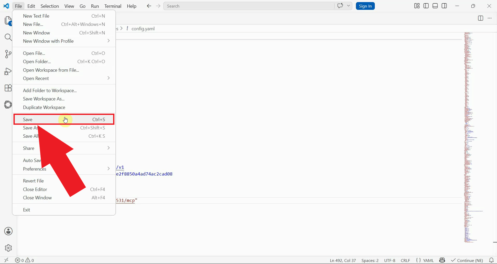Choose Open File... entry
Screen dimensions: 497x264
click(64, 53)
